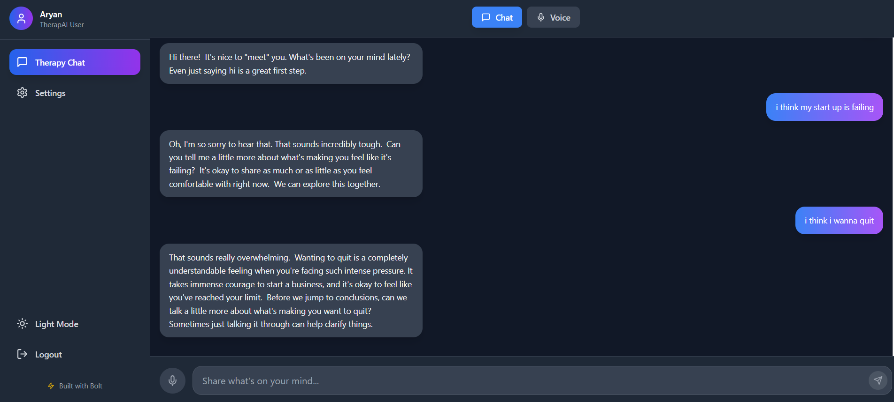Click the lightning bolt icon near Built with Bolt
Screen dimensions: 894x402
(x=51, y=386)
